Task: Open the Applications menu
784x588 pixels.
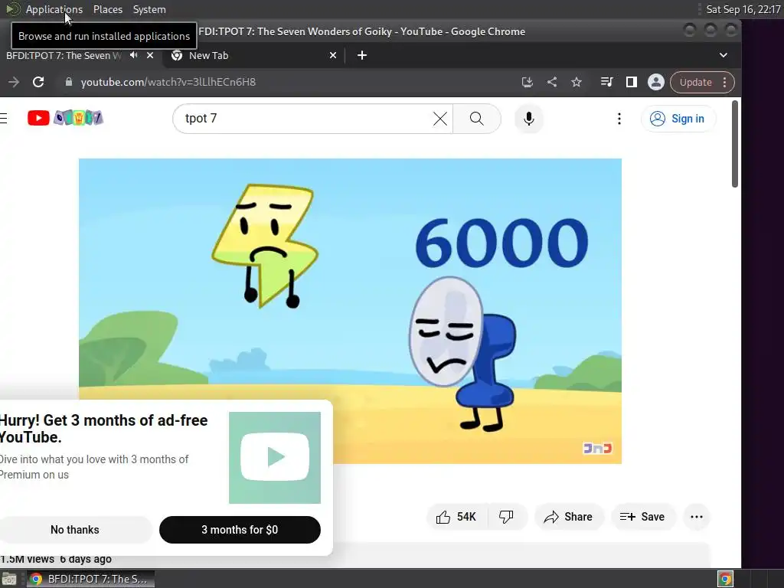Action: click(54, 9)
